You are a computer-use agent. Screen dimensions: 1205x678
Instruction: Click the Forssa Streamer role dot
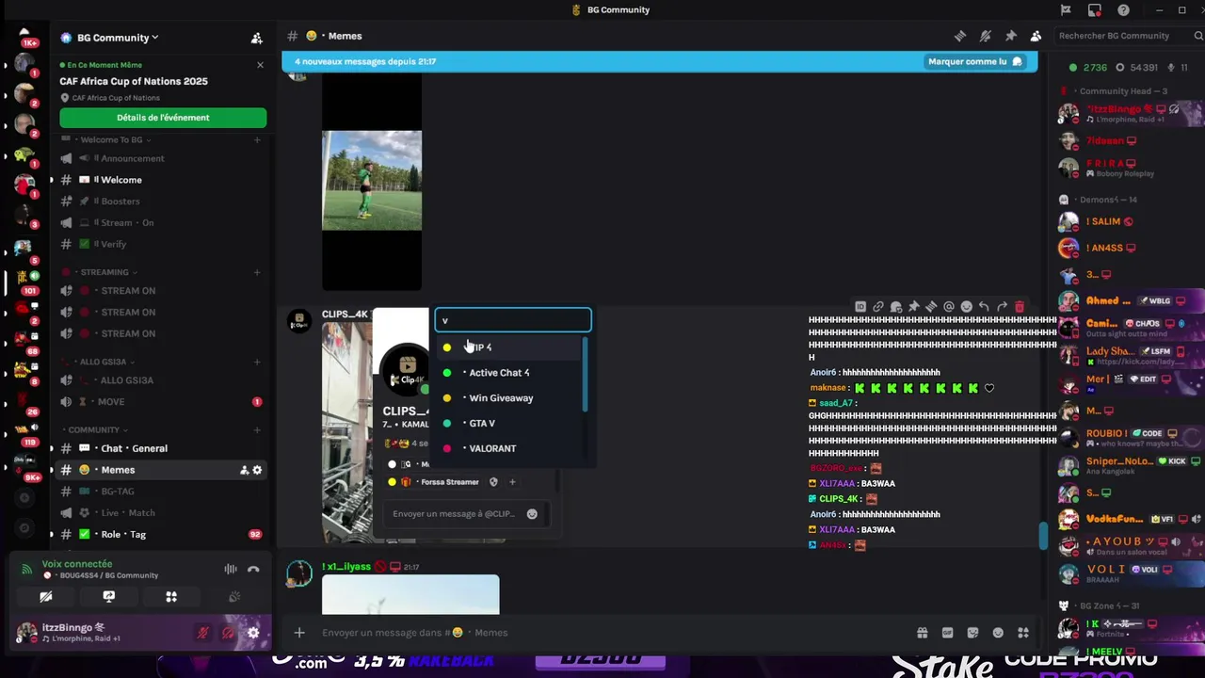point(393,482)
